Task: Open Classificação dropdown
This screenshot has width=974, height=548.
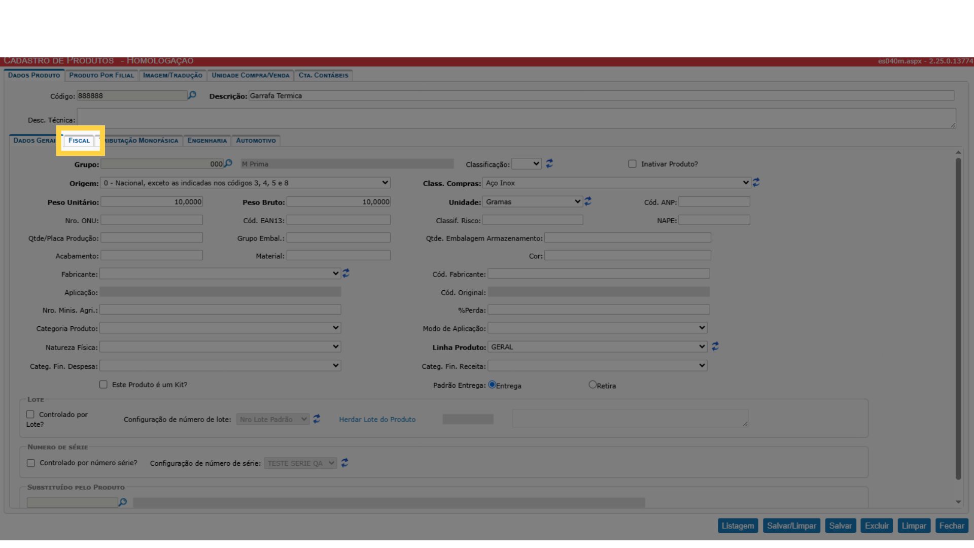Action: pyautogui.click(x=527, y=164)
